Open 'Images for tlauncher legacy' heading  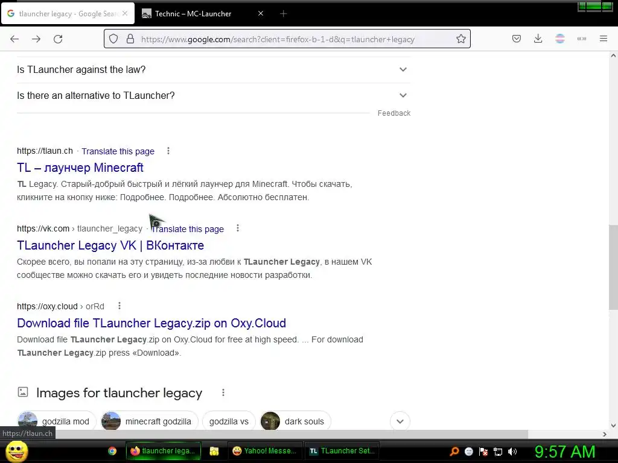pos(119,393)
